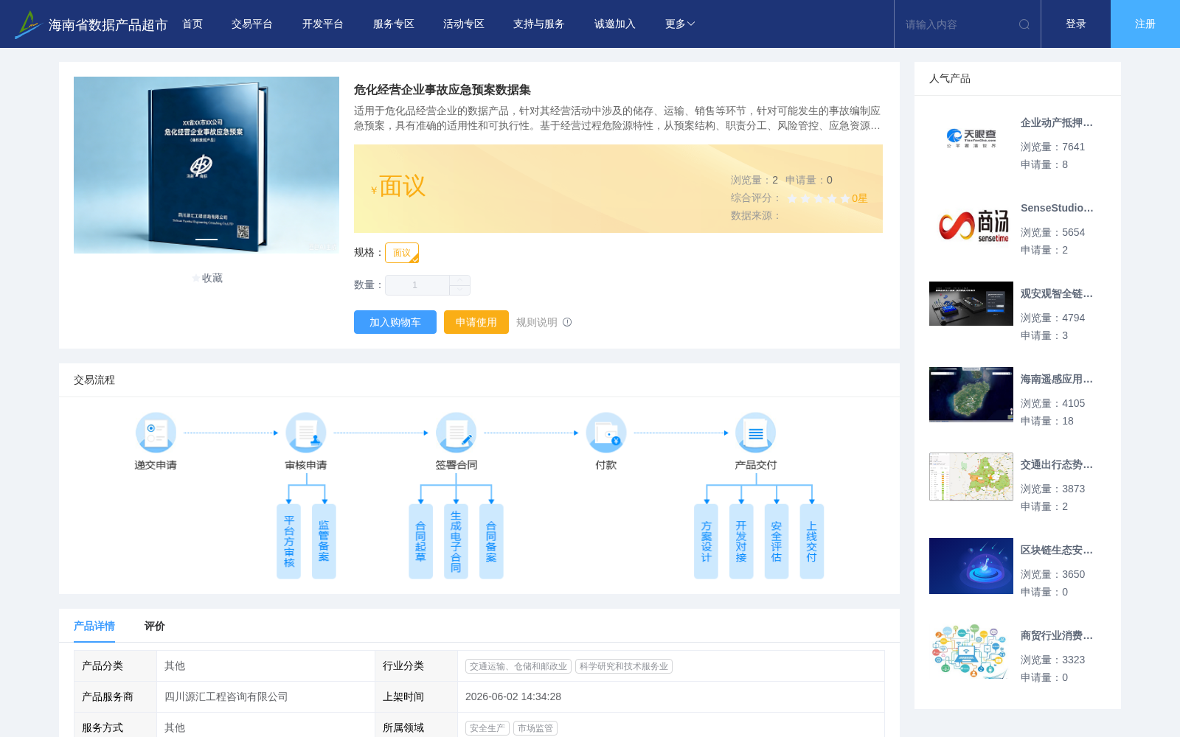
Task: Click the 方案设计 flow box
Action: click(x=706, y=542)
